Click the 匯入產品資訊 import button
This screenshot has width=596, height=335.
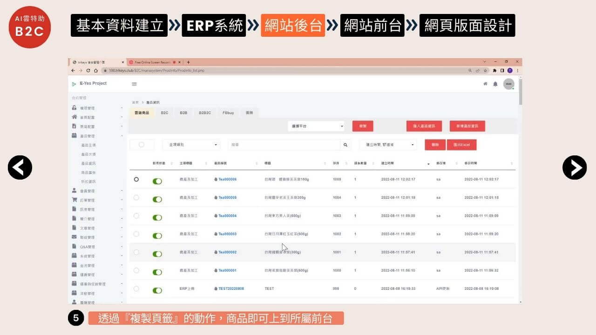(424, 126)
